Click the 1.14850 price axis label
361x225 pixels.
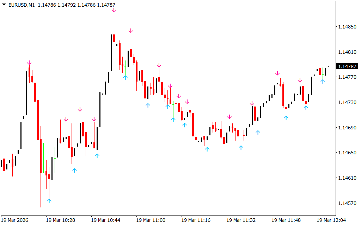coord(347,27)
